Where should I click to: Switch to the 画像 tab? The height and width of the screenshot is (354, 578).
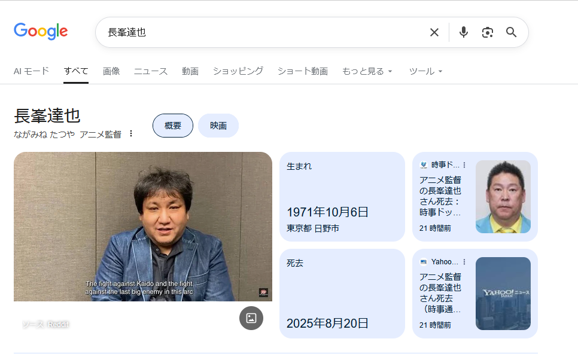pyautogui.click(x=111, y=71)
